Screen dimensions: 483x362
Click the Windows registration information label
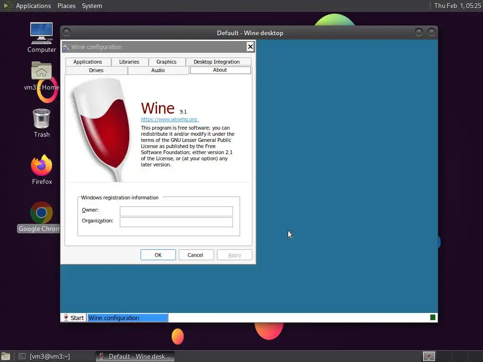pyautogui.click(x=120, y=197)
